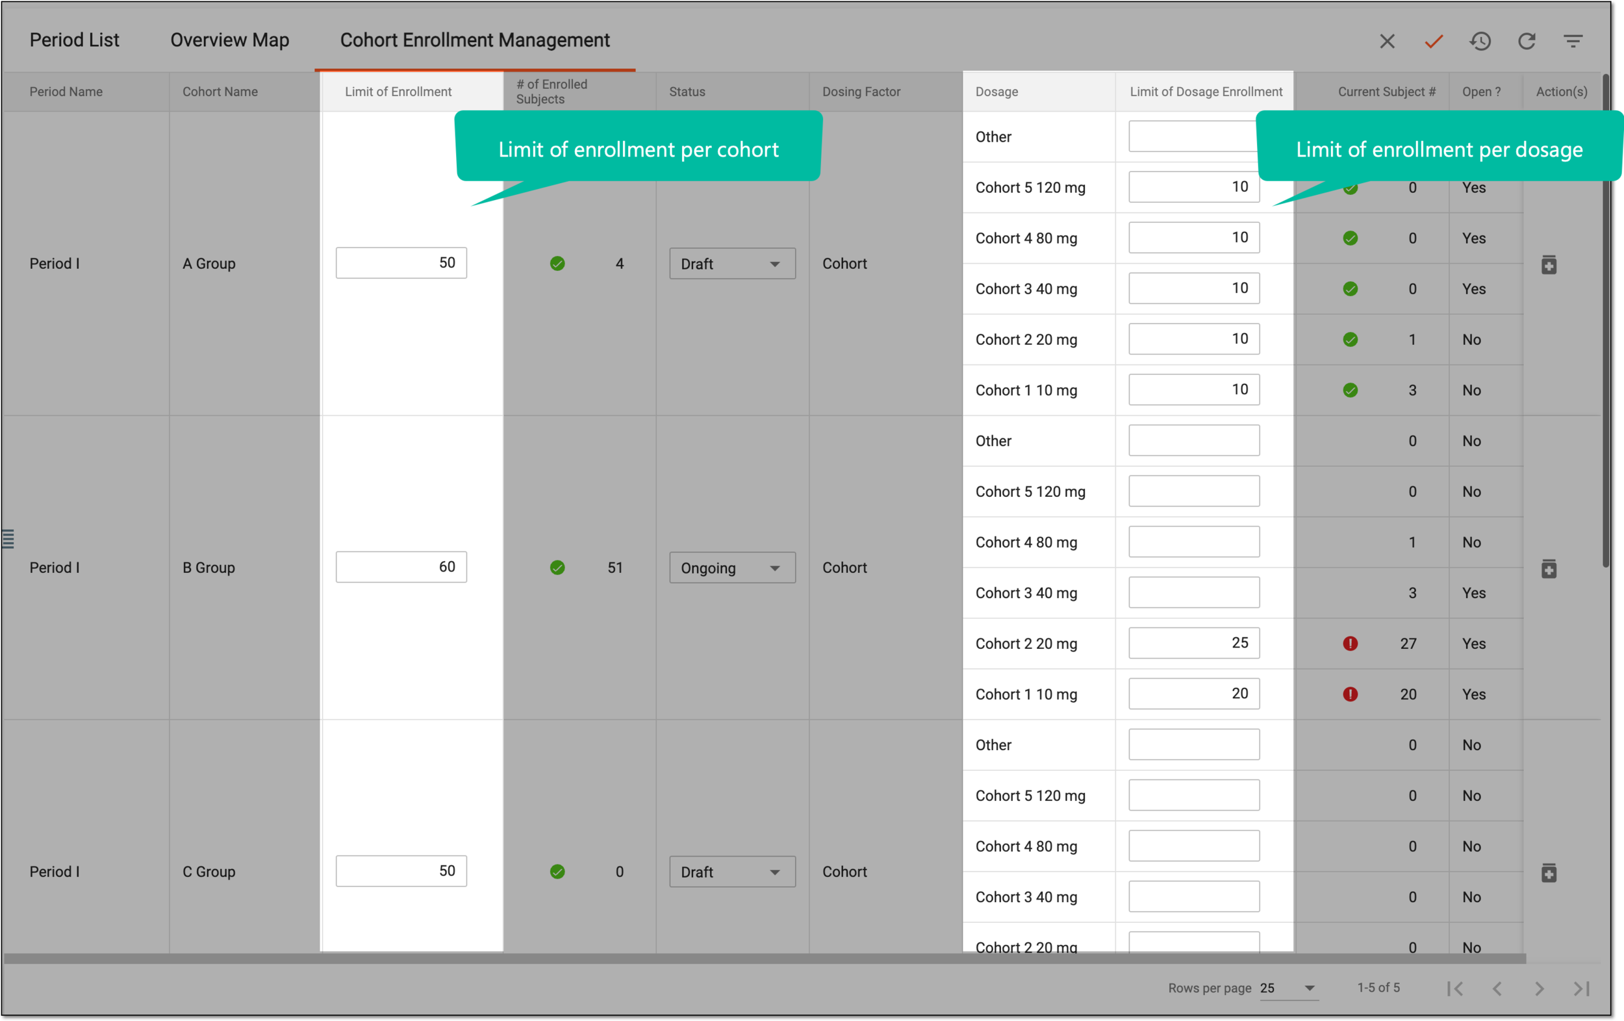
Task: Click the dosage limit field showing 25
Action: pyautogui.click(x=1194, y=643)
